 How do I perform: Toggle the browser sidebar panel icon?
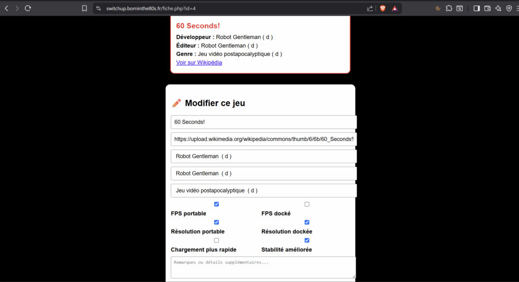pos(476,9)
